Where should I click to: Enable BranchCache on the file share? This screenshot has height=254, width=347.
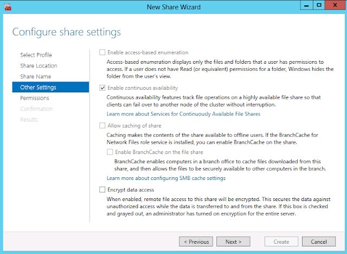click(111, 152)
